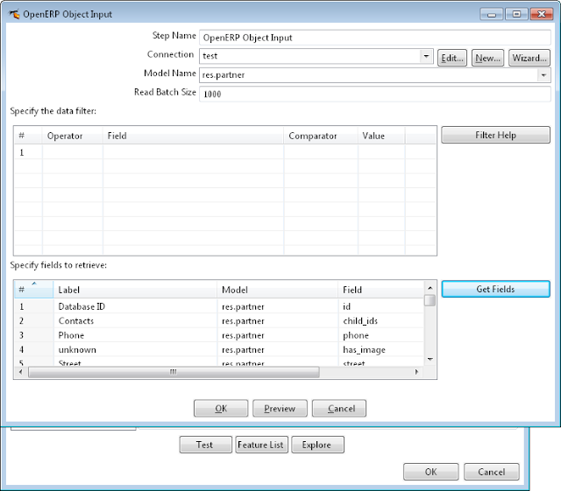Click OK in the background connection window
Screen dimensions: 561x491
(x=431, y=472)
